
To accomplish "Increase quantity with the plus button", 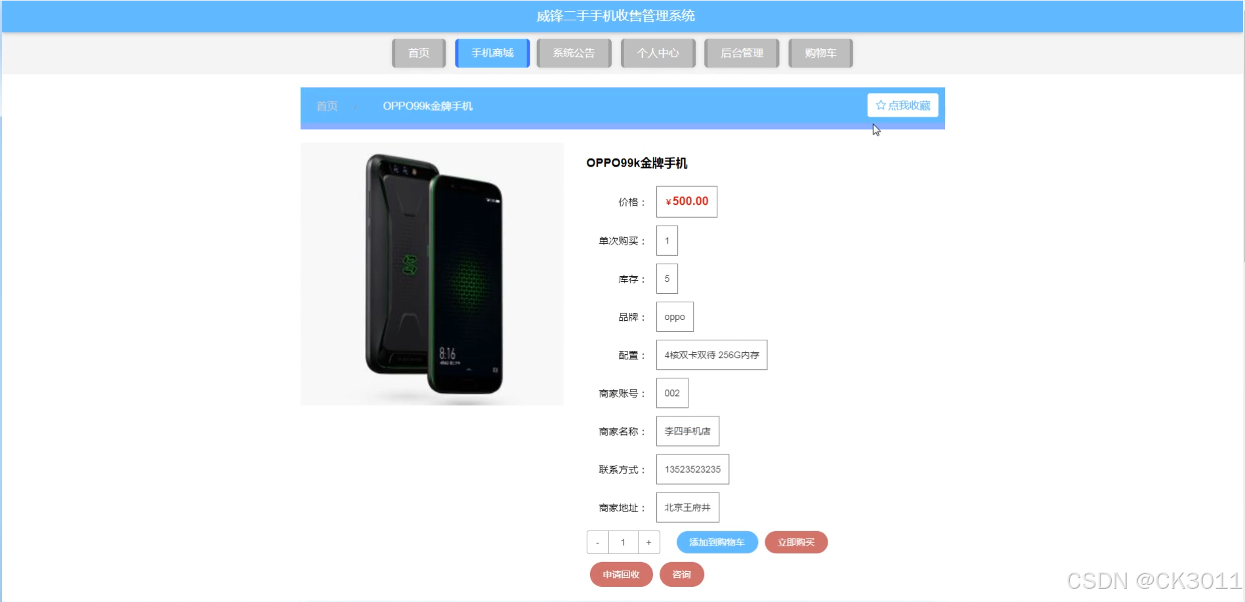I will click(648, 542).
